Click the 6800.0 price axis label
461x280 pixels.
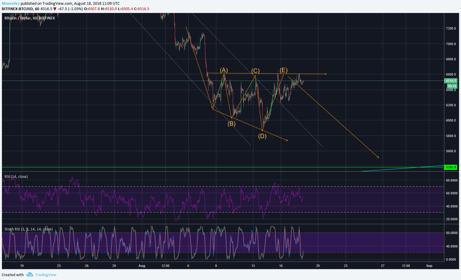[x=451, y=59]
